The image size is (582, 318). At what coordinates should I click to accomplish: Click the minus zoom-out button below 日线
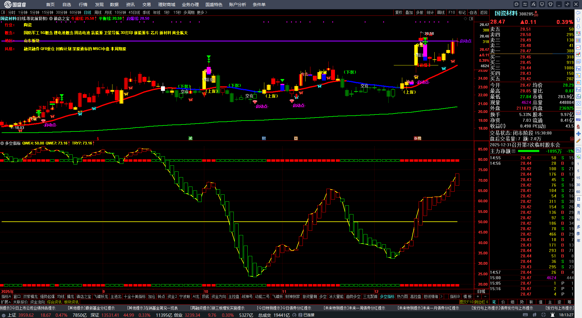[485, 296]
